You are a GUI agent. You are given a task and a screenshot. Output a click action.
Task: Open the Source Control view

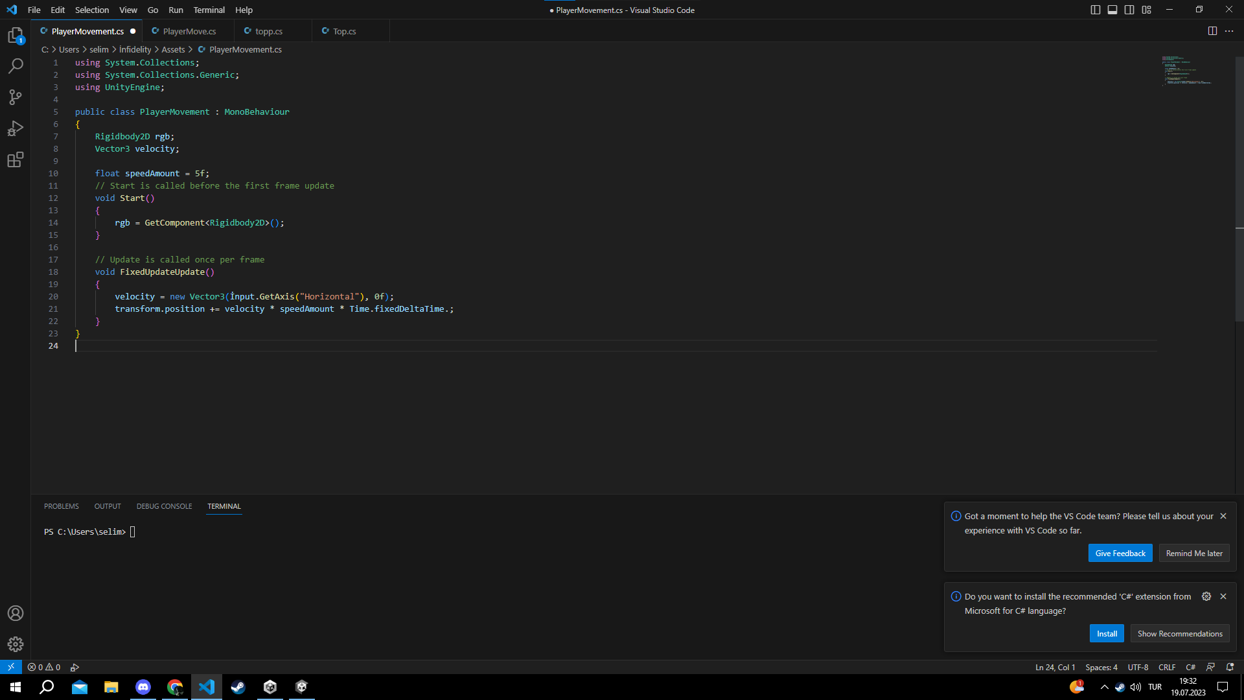(x=16, y=97)
